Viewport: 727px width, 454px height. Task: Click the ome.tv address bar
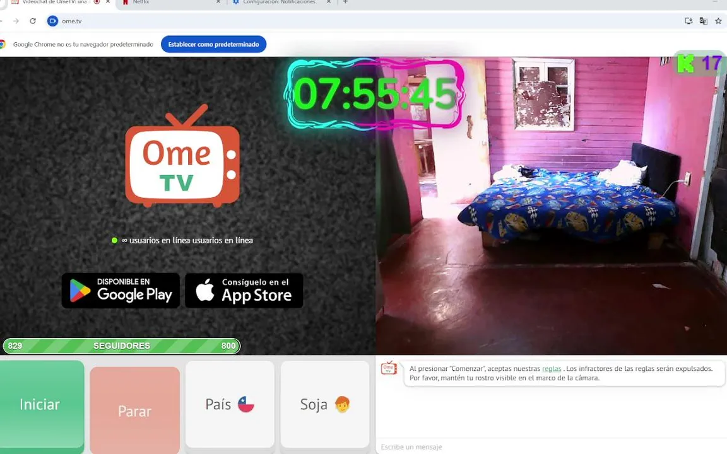point(362,21)
